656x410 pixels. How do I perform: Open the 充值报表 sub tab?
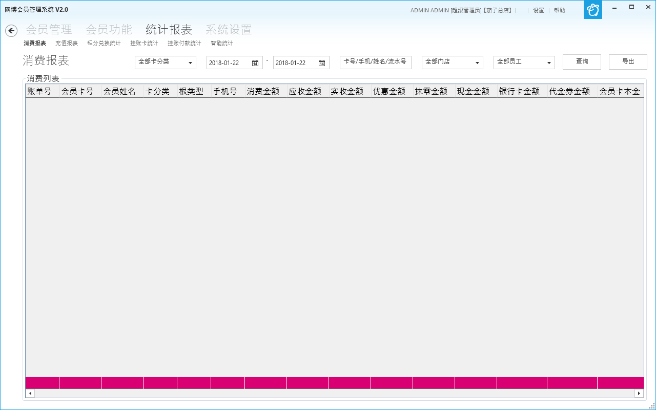(67, 44)
